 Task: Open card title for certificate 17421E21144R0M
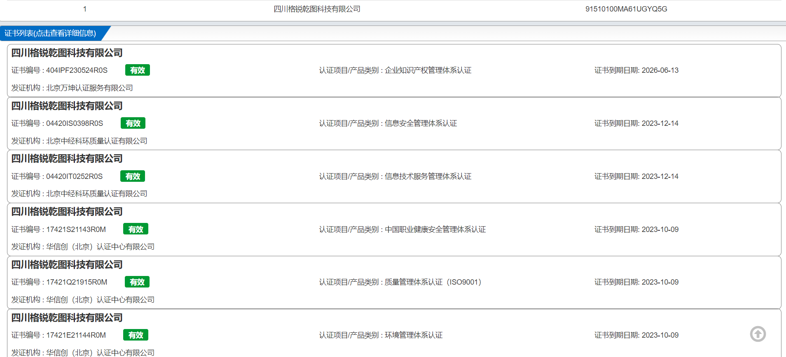click(67, 318)
